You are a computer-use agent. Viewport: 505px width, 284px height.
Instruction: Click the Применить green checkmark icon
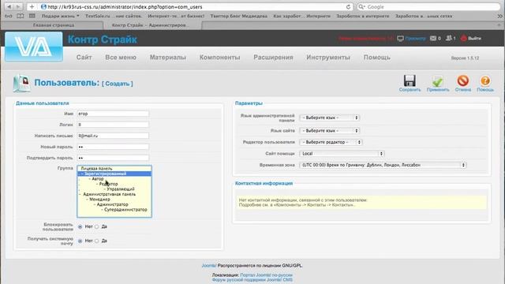[x=438, y=80]
